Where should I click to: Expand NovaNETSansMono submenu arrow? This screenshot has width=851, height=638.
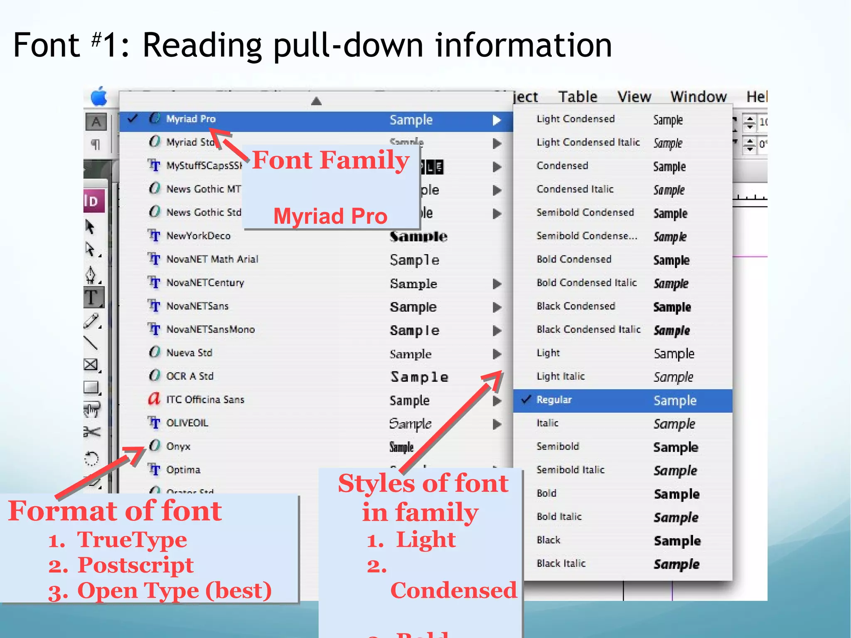(497, 331)
